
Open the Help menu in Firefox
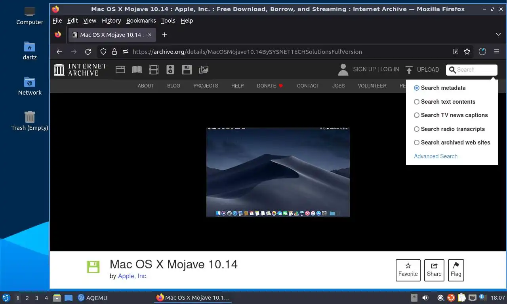pyautogui.click(x=187, y=21)
